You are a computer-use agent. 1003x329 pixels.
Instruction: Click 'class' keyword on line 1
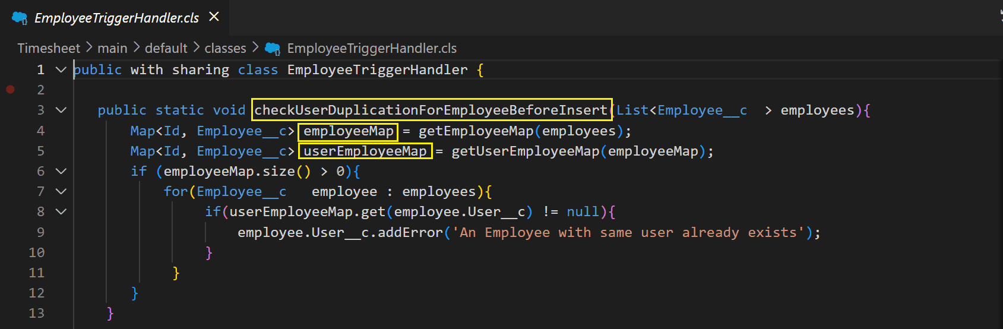[258, 69]
